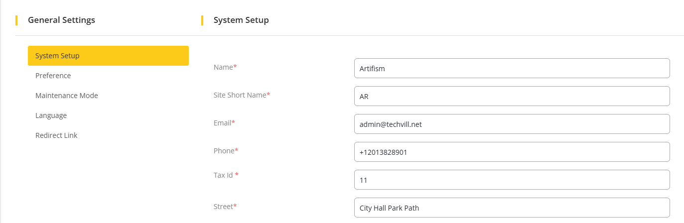
Task: Select Language in the settings sidebar
Action: (51, 115)
